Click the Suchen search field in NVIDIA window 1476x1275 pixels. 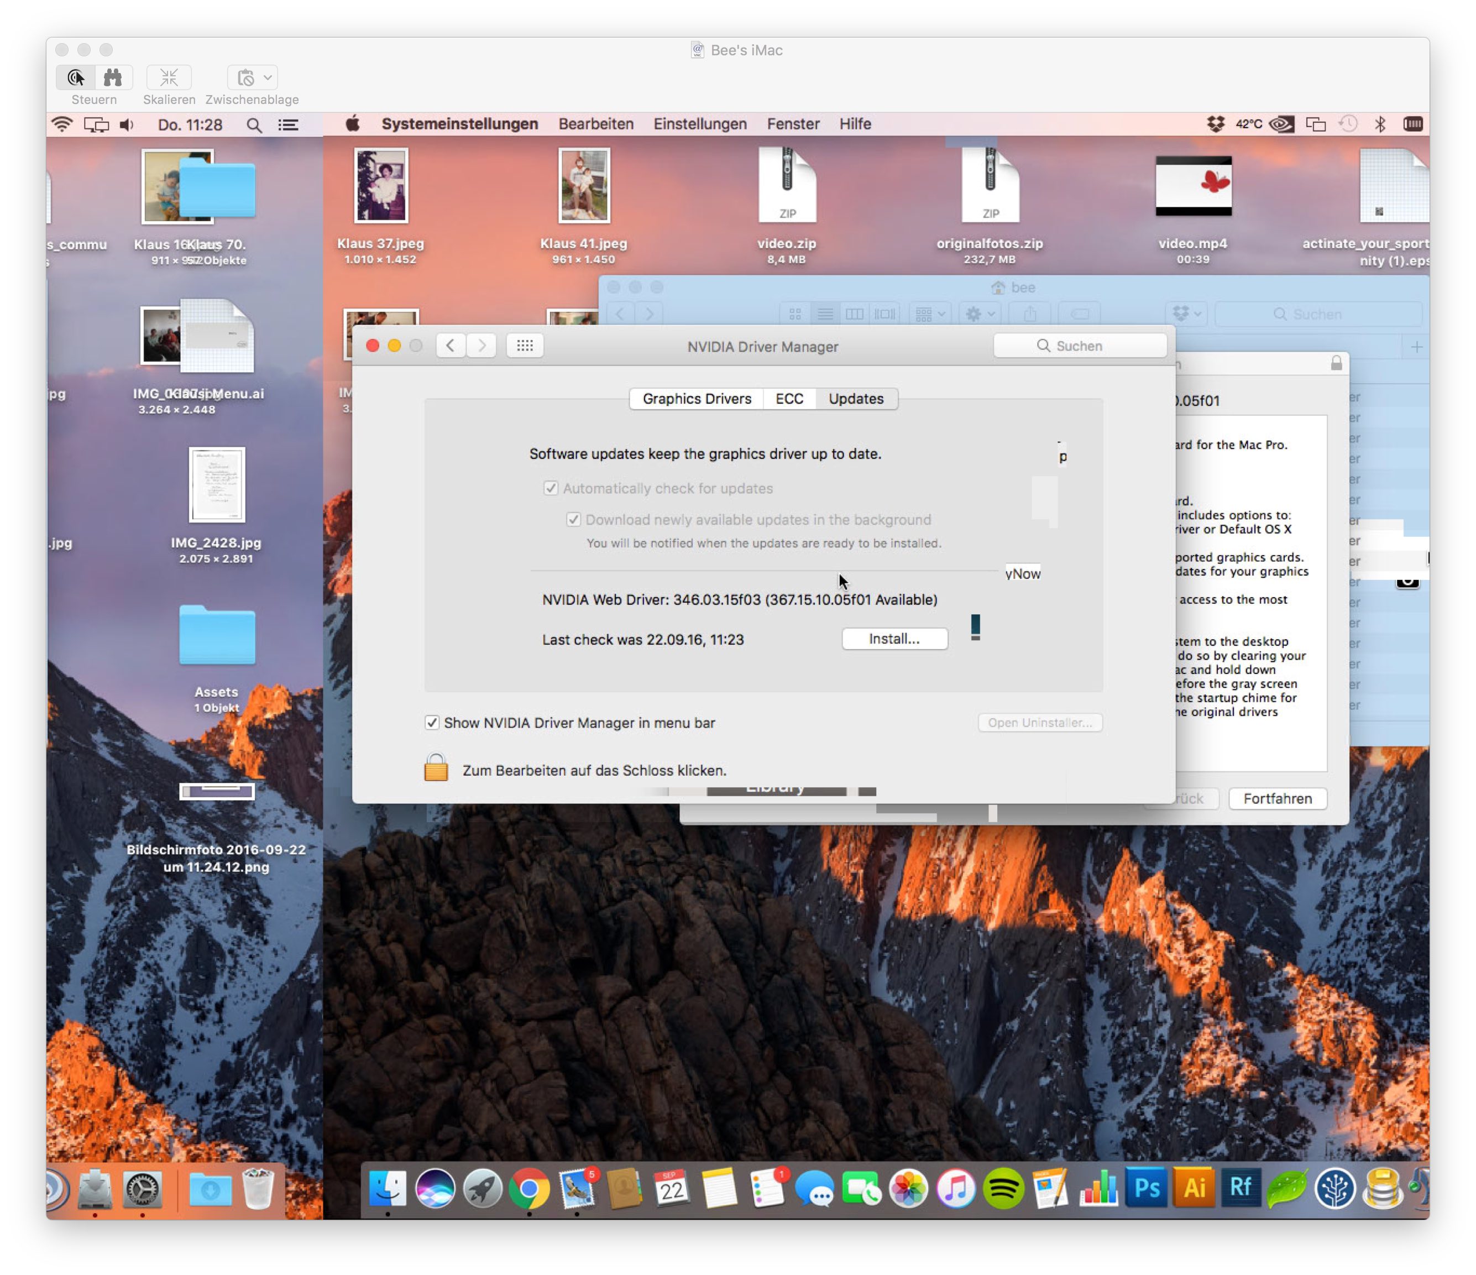click(x=1079, y=346)
